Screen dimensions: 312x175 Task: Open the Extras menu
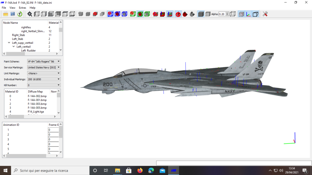(22, 8)
